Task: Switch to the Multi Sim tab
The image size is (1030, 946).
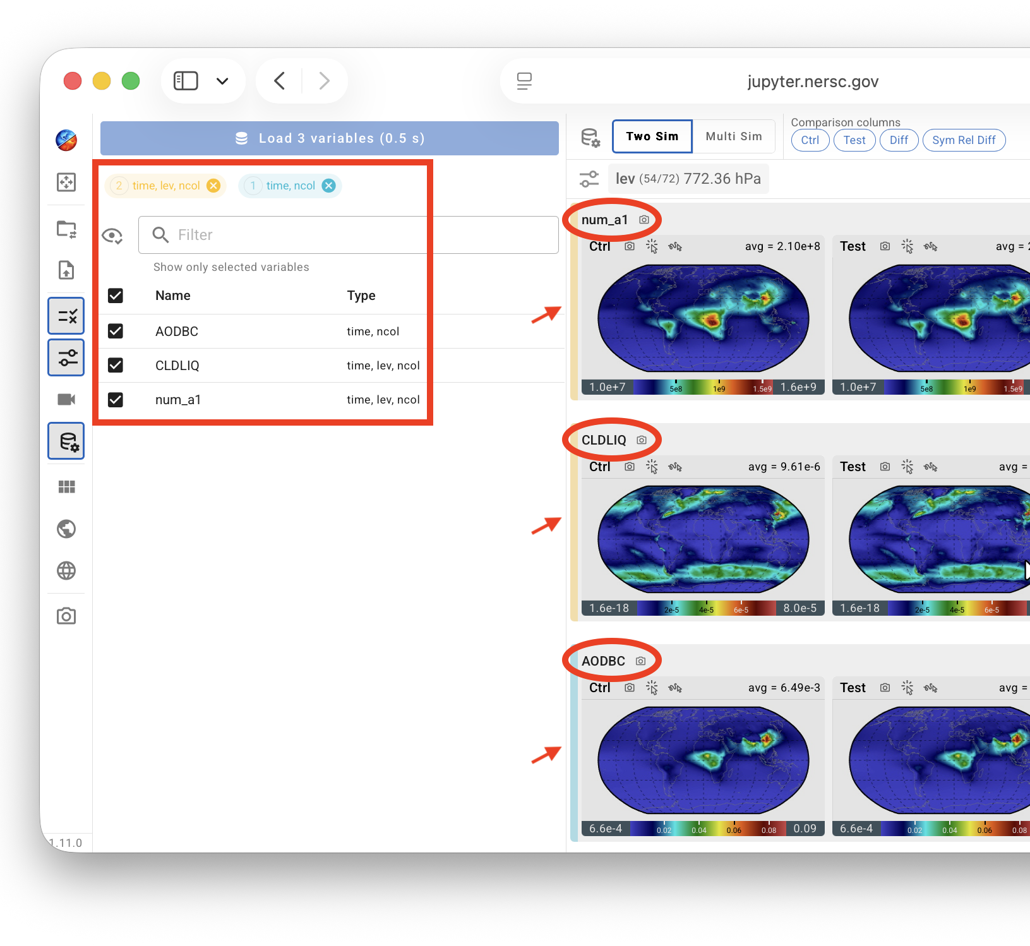Action: click(x=734, y=136)
